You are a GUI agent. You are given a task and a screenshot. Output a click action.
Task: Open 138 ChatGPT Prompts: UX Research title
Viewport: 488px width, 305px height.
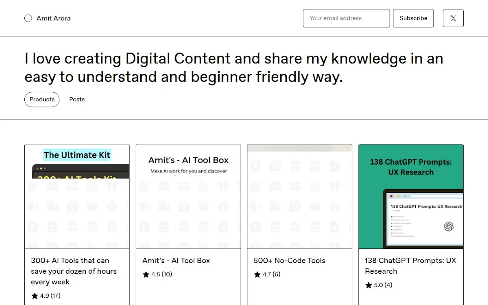pyautogui.click(x=411, y=266)
